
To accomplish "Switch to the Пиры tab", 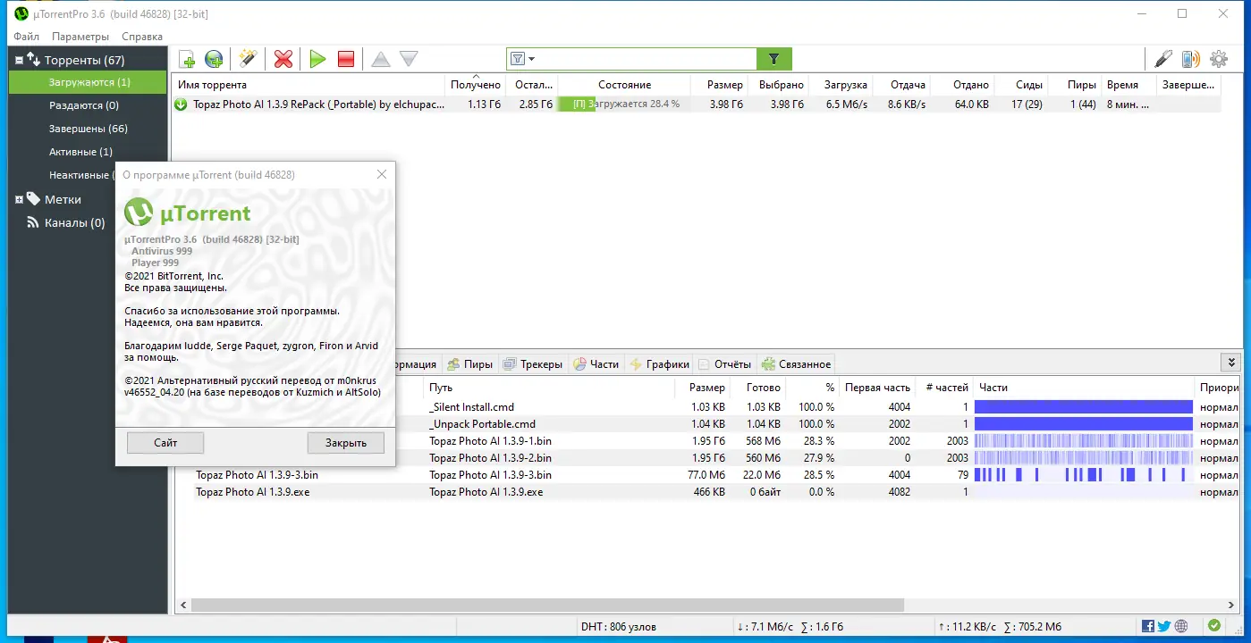I will tap(470, 363).
